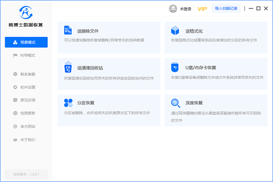Click the 向导模式 flag icon
The height and width of the screenshot is (182, 273).
[15, 56]
